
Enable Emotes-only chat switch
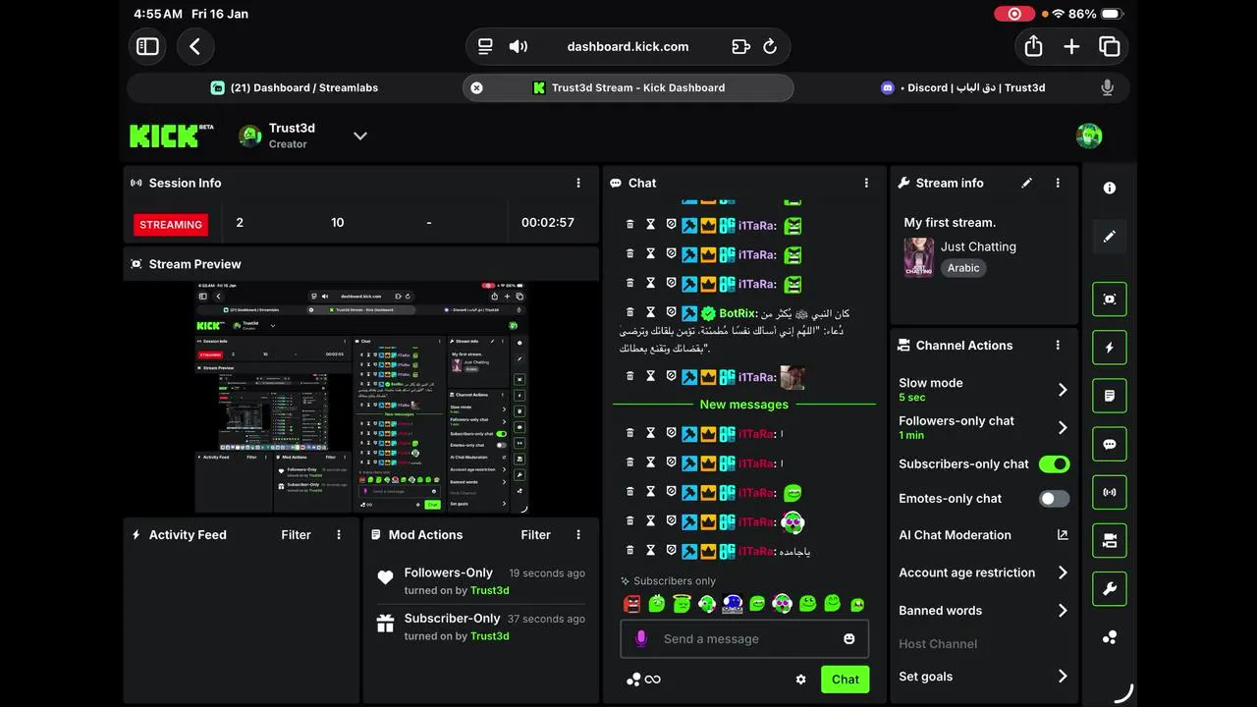[1055, 499]
